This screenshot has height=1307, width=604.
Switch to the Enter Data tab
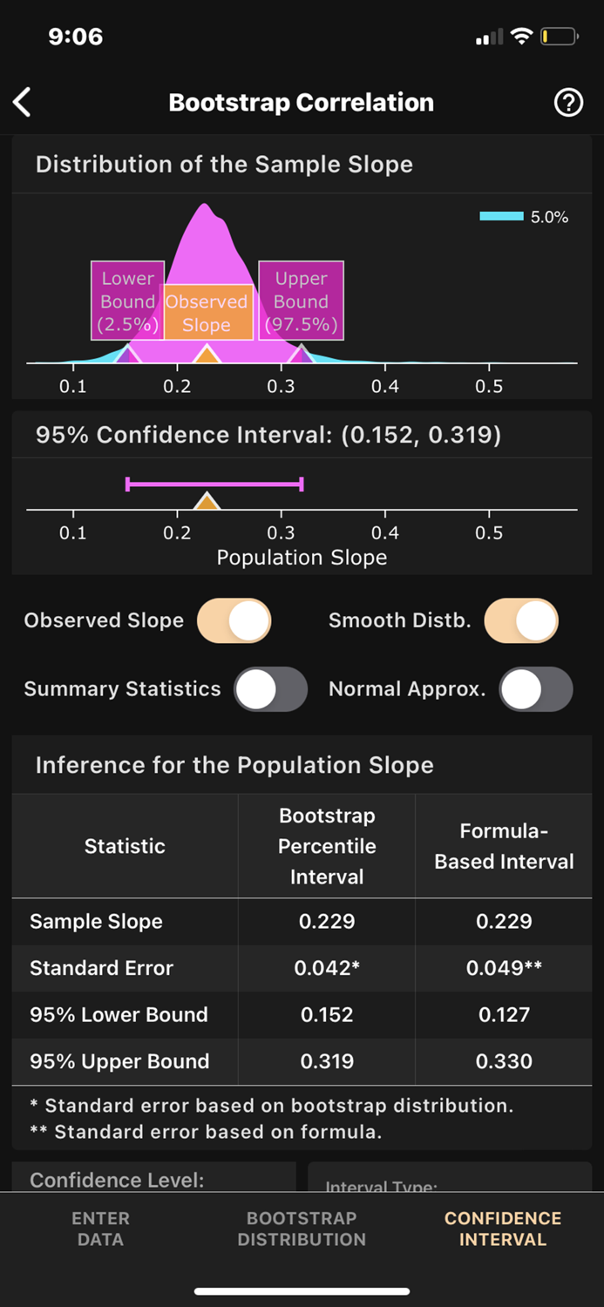pos(100,1229)
